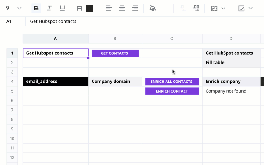Click the checkbox insert icon
The height and width of the screenshot is (165, 264).
pos(241,8)
